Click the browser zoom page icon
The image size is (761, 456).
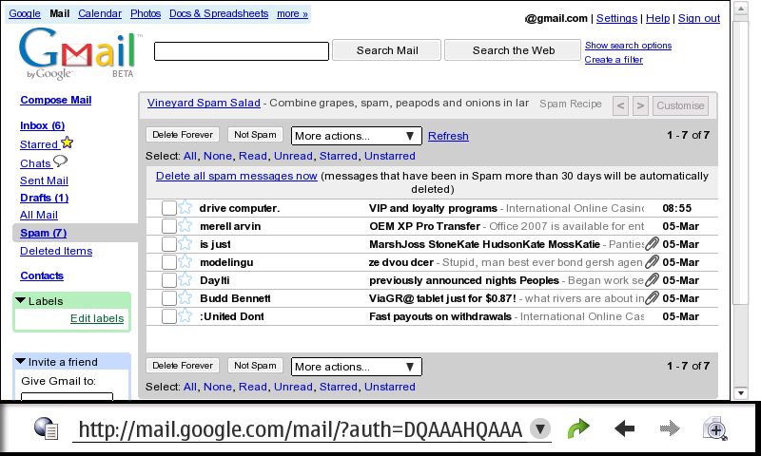click(x=715, y=428)
